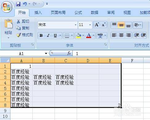Open the fill color dropdown arrow
The width and height of the screenshot is (150, 120).
coord(83,36)
